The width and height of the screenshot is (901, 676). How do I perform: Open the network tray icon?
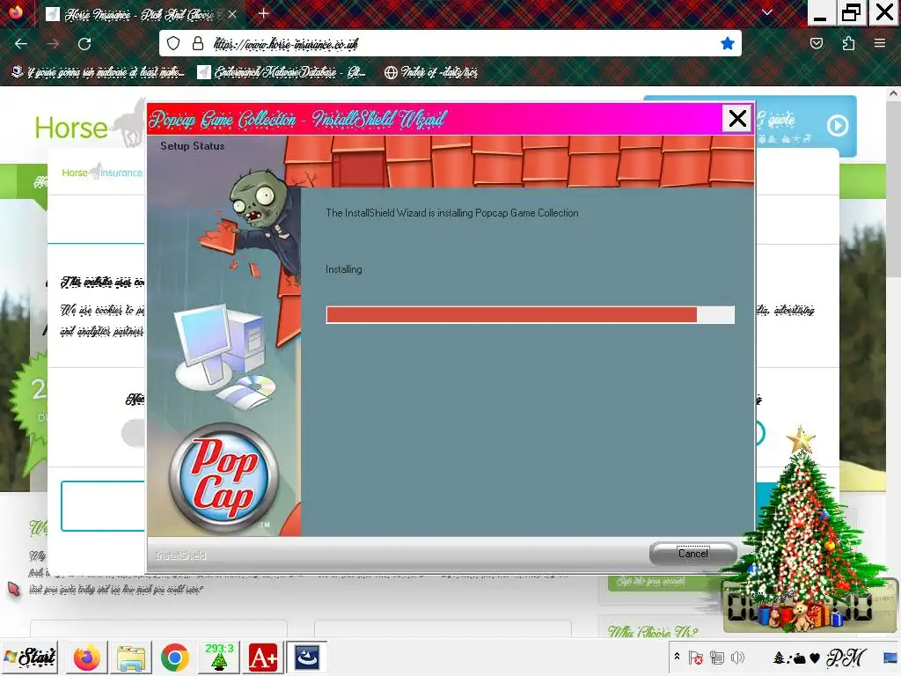tap(716, 657)
